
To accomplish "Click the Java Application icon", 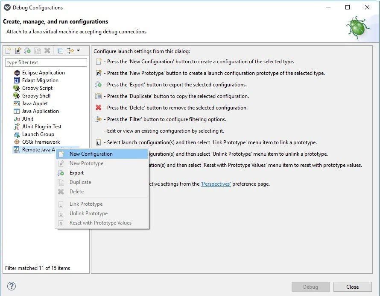I will (x=17, y=111).
